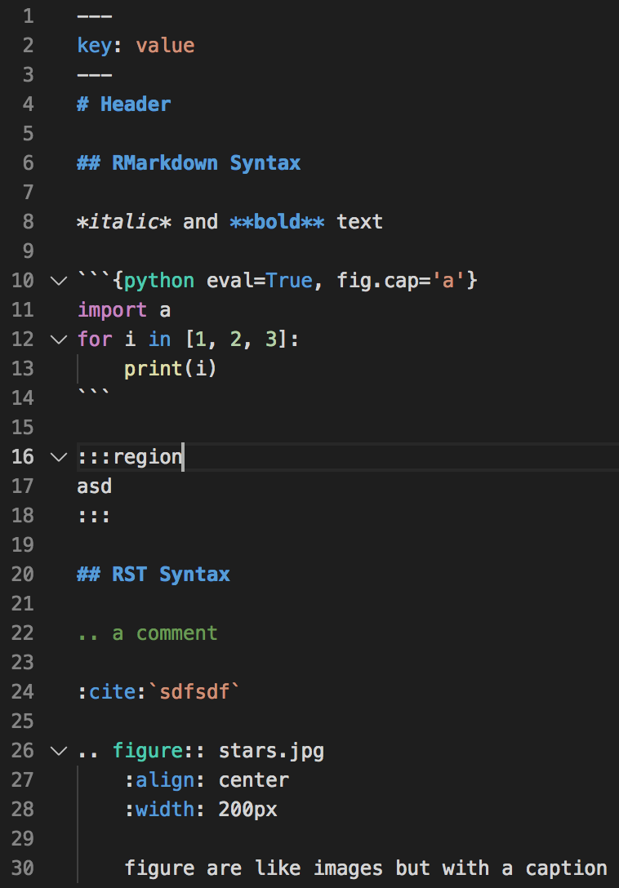Click the '**bold**' text

pyautogui.click(x=277, y=222)
